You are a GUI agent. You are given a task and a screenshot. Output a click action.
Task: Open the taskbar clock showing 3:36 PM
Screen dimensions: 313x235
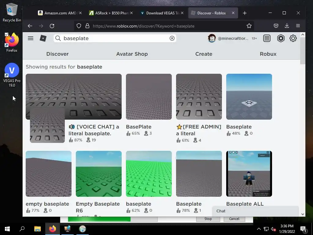click(287, 229)
